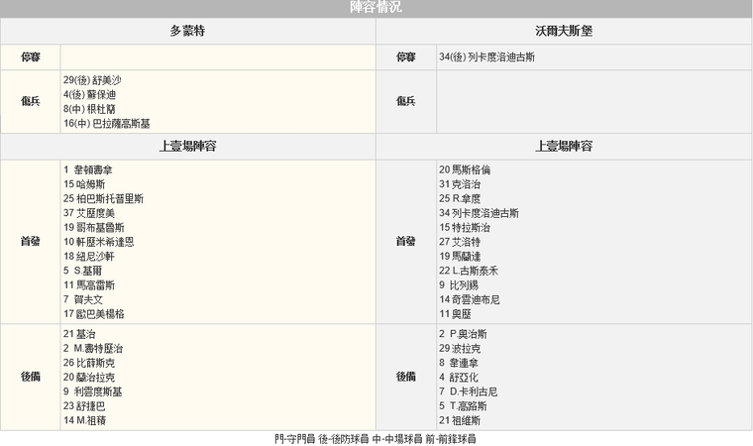Select injured player '16(中) 巴拉薩高斯基'
The height and width of the screenshot is (446, 753).
pos(107,124)
